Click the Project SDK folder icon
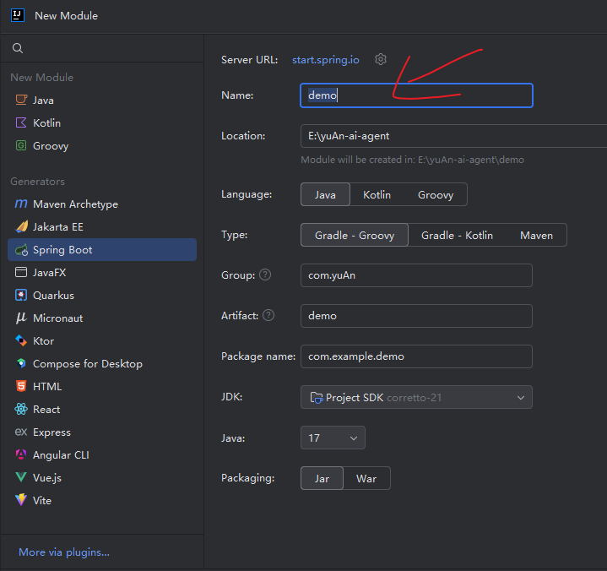607x571 pixels. coord(317,398)
